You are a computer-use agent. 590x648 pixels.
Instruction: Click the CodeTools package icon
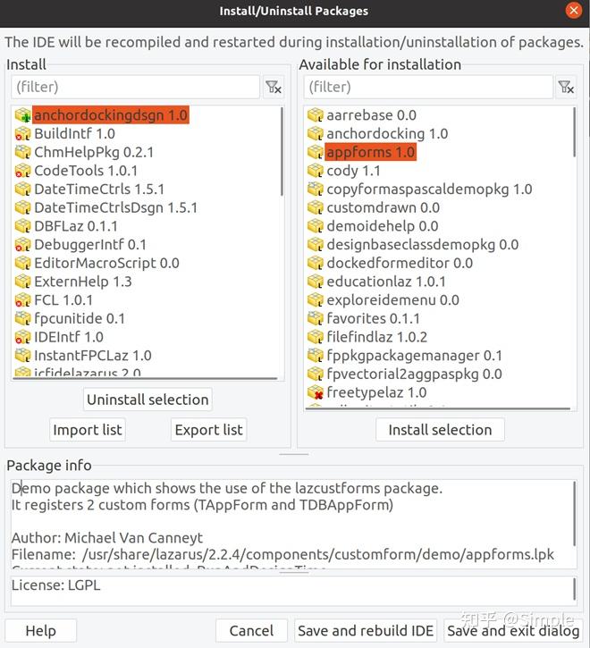point(22,171)
